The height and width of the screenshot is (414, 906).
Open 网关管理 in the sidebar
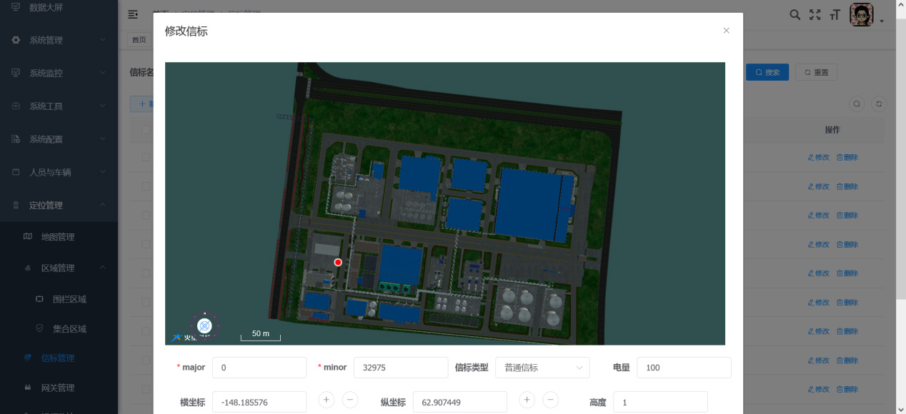(x=57, y=388)
